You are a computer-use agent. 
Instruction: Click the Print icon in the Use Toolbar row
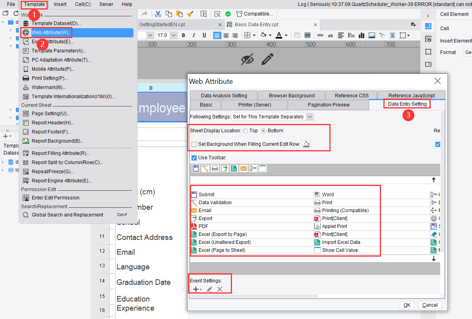[215, 168]
